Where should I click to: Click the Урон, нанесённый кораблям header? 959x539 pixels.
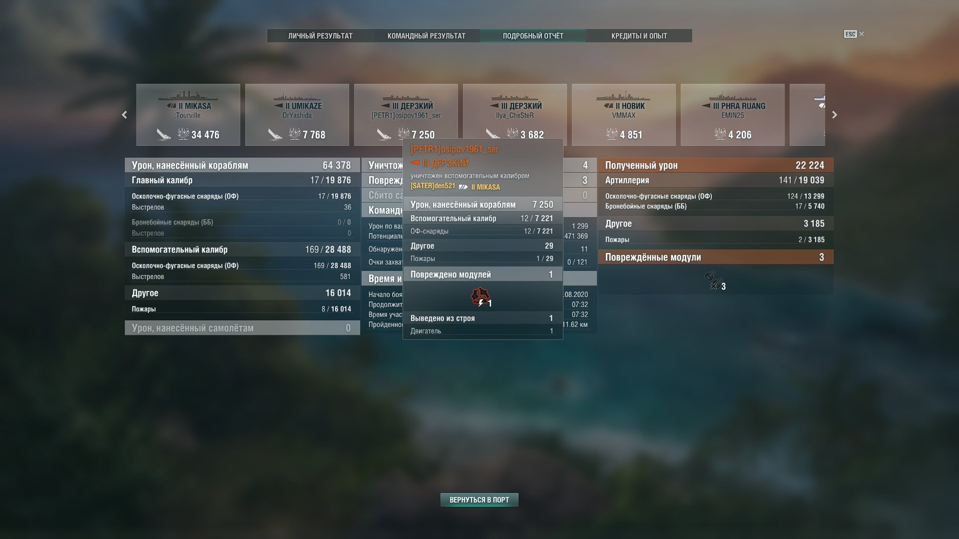point(242,165)
